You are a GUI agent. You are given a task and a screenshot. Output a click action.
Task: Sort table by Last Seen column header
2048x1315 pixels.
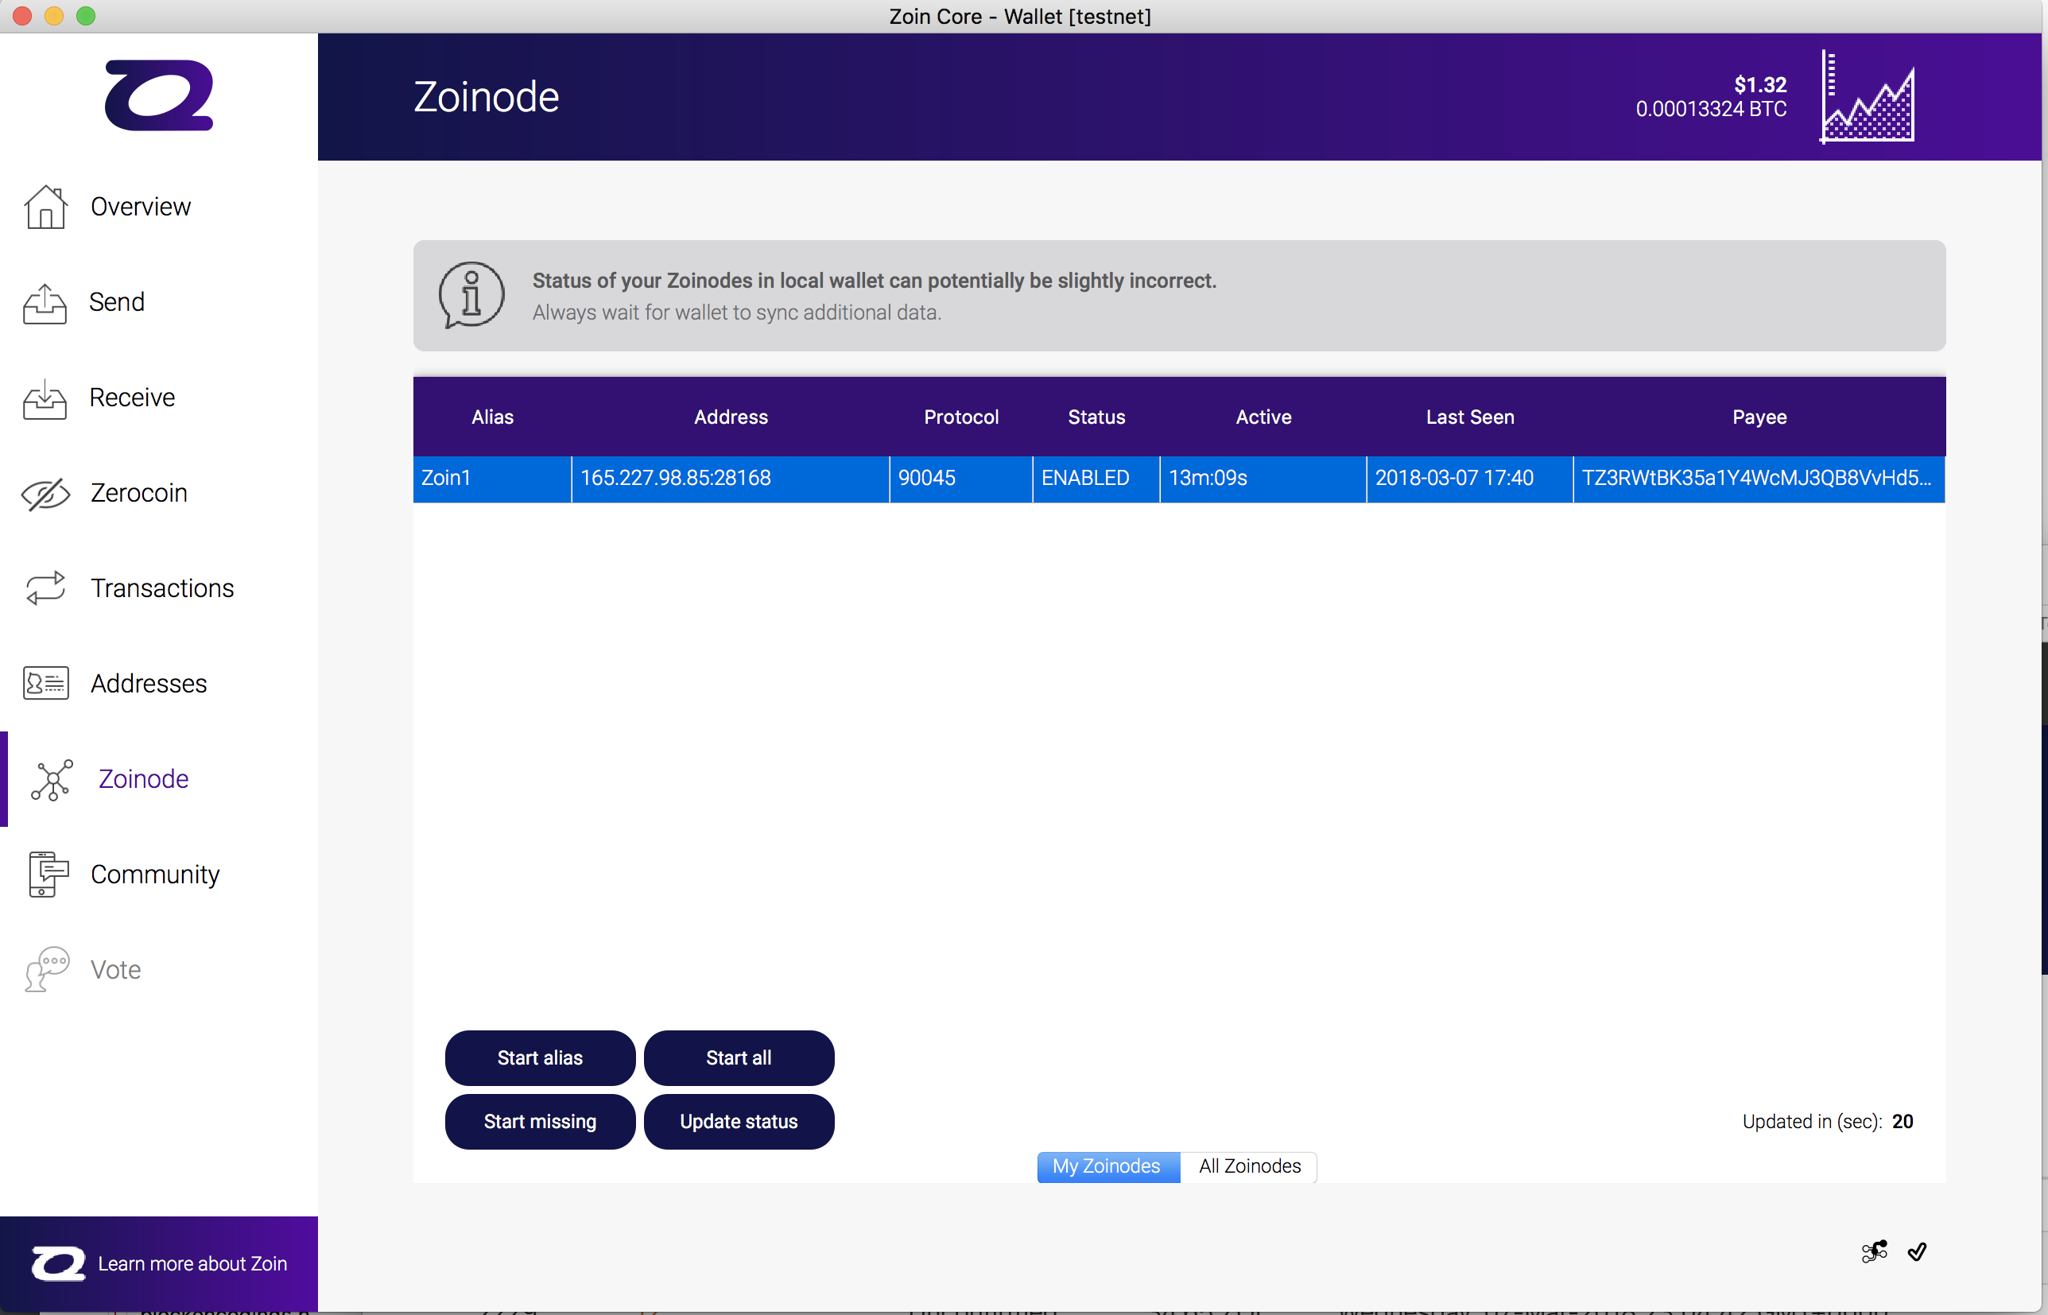click(1470, 417)
